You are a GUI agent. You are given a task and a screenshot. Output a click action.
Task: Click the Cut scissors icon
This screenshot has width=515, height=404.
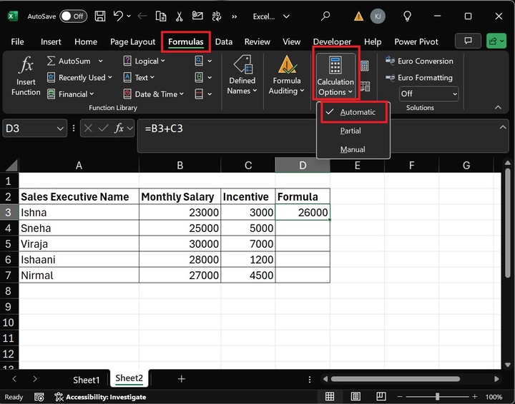click(180, 16)
